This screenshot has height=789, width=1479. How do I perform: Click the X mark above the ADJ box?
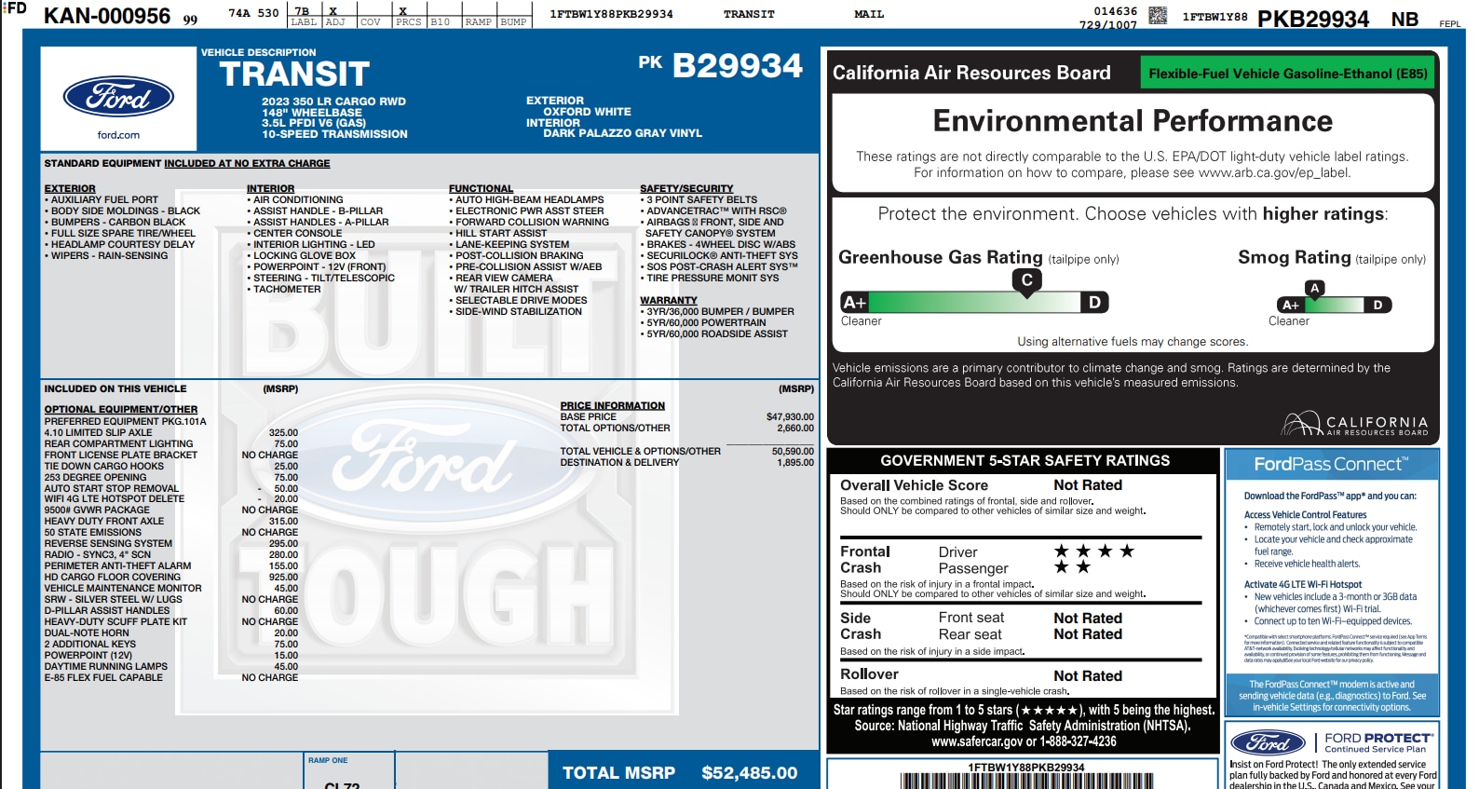pyautogui.click(x=332, y=11)
